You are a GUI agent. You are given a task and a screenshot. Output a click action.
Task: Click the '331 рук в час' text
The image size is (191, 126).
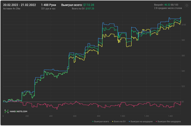point(48,9)
